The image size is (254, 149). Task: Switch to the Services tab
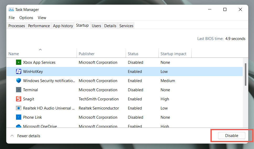click(x=126, y=26)
